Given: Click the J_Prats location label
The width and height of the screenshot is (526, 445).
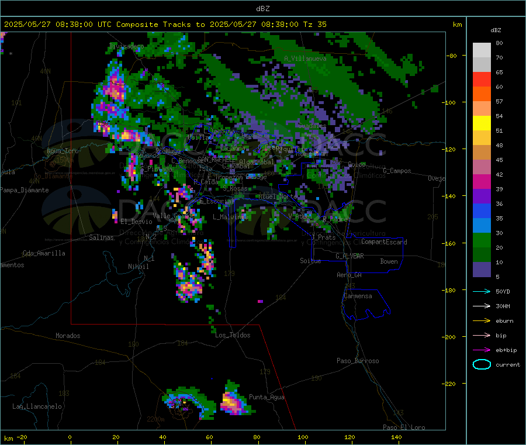Looking at the screenshot, I should pyautogui.click(x=324, y=237).
